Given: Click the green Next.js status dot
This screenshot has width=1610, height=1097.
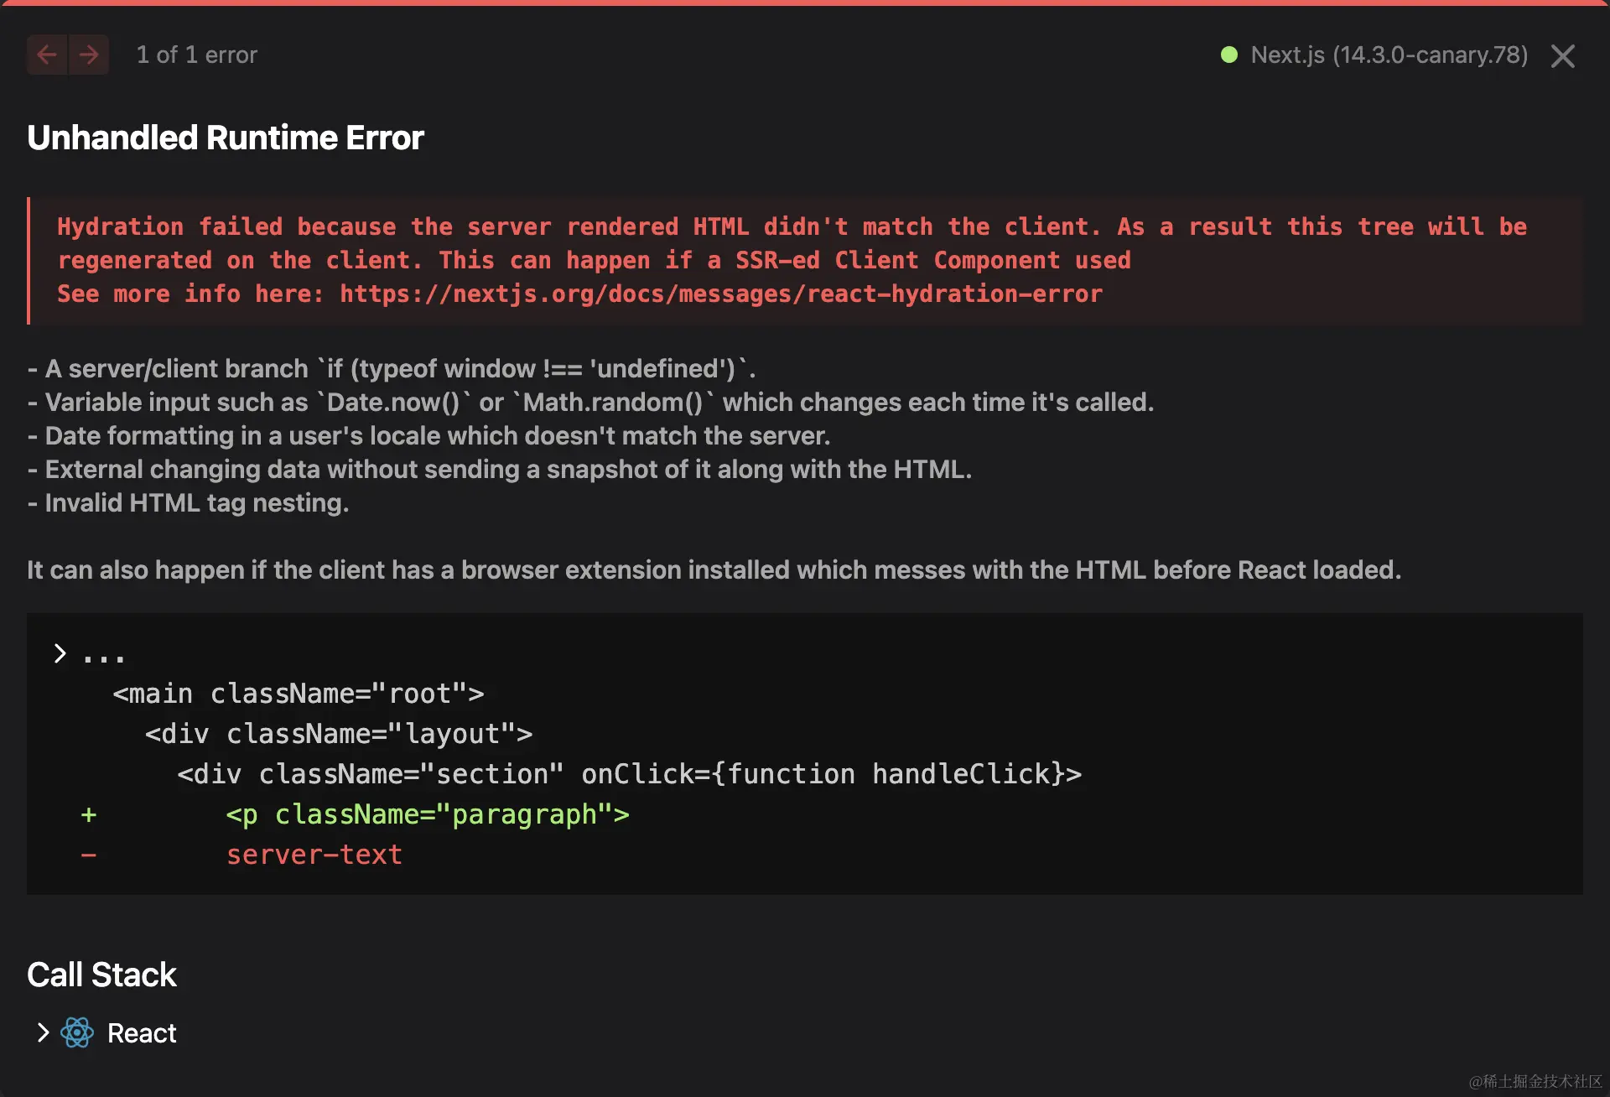Looking at the screenshot, I should click(x=1229, y=55).
